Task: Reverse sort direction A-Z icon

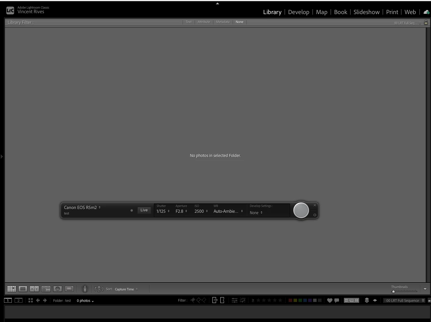Action: click(x=99, y=289)
